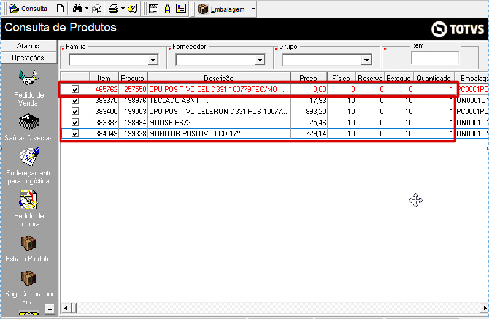Click the Físico column header
Screen dimensions: 489x319
(x=341, y=78)
